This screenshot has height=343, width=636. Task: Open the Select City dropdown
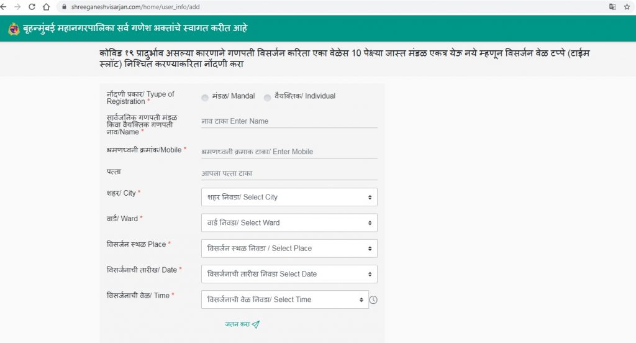289,197
